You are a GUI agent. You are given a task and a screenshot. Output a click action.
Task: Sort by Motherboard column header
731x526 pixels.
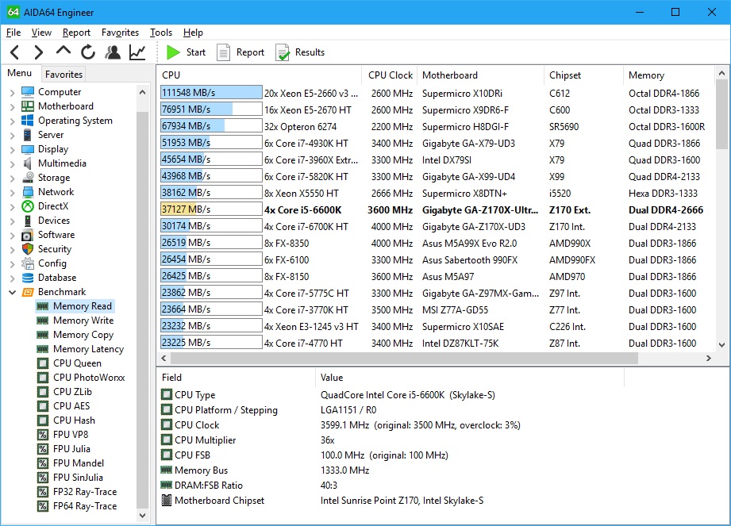480,75
